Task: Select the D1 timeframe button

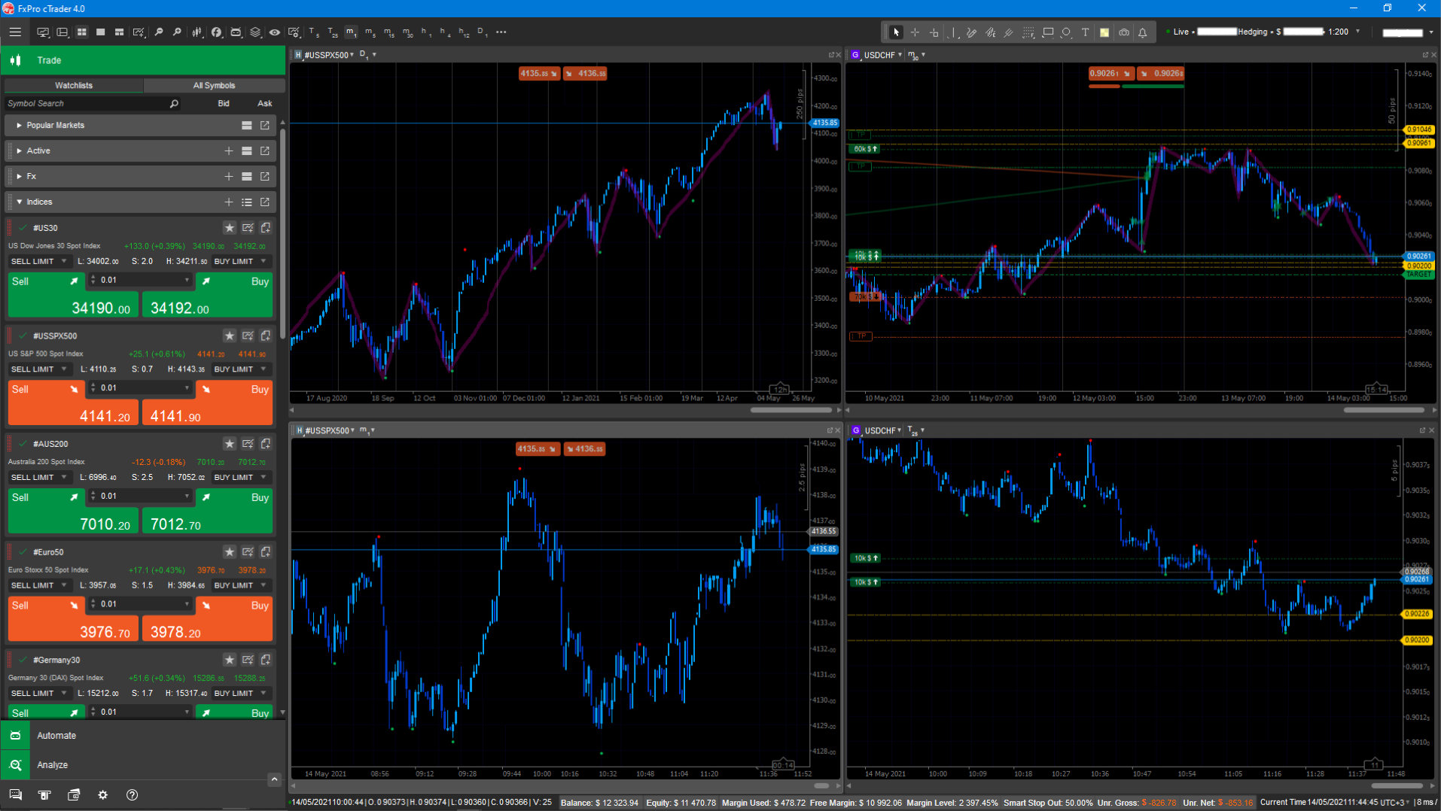Action: click(x=483, y=32)
